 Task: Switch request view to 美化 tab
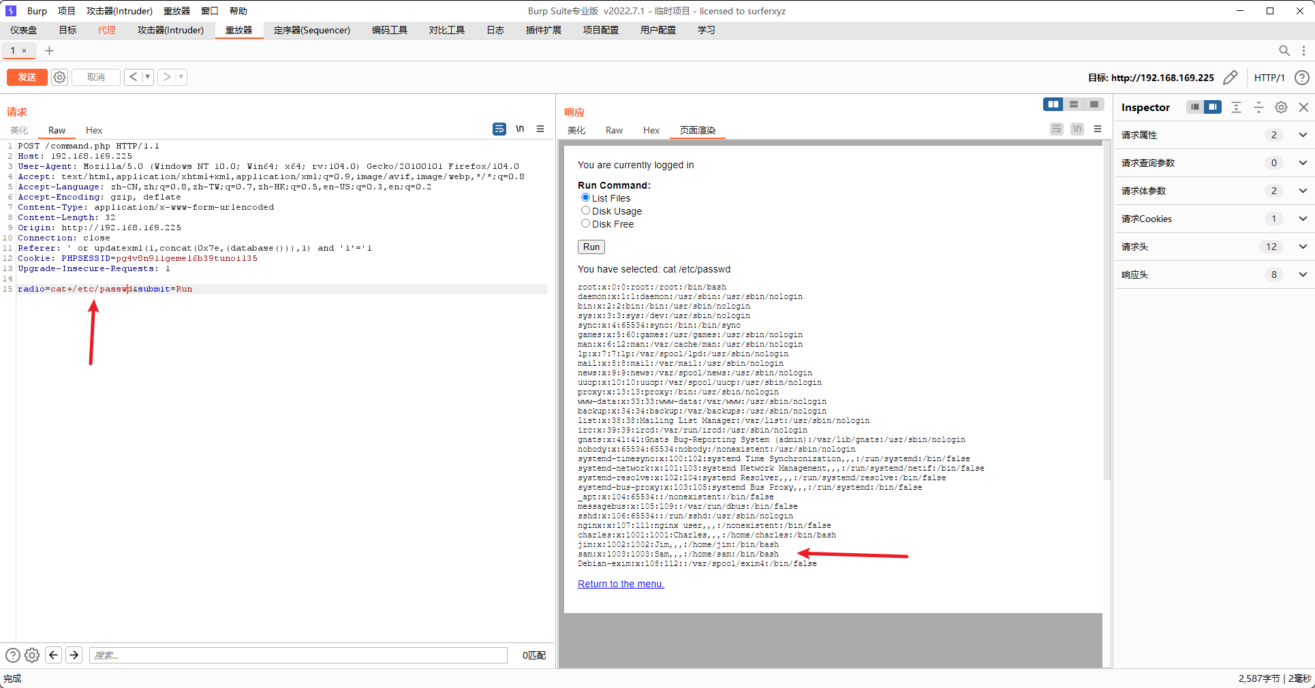coord(19,130)
